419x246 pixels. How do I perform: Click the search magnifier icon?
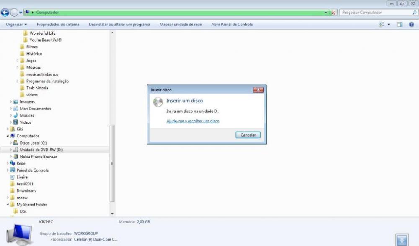point(414,12)
